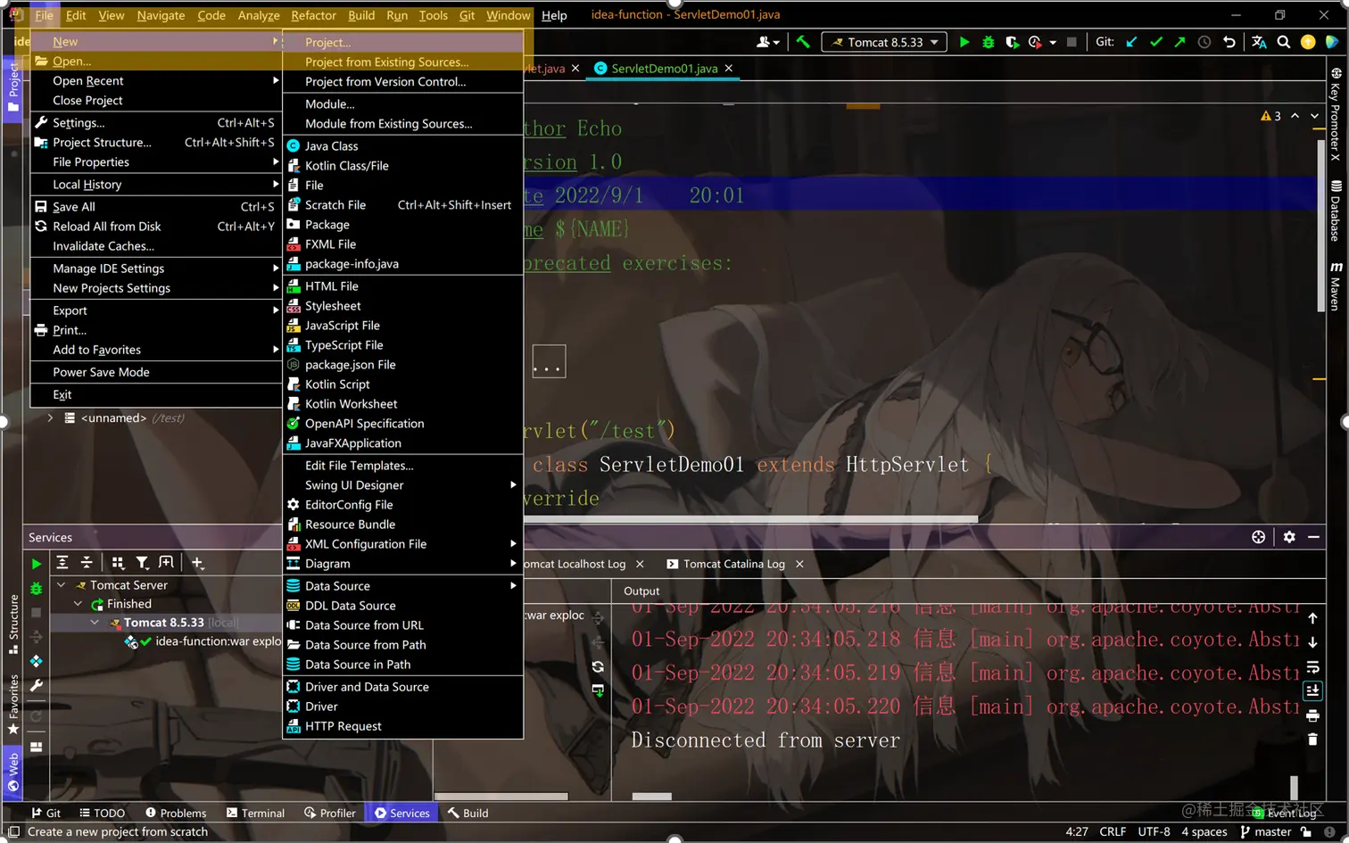
Task: Update project via Git blue arrow icon
Action: pyautogui.click(x=1131, y=42)
